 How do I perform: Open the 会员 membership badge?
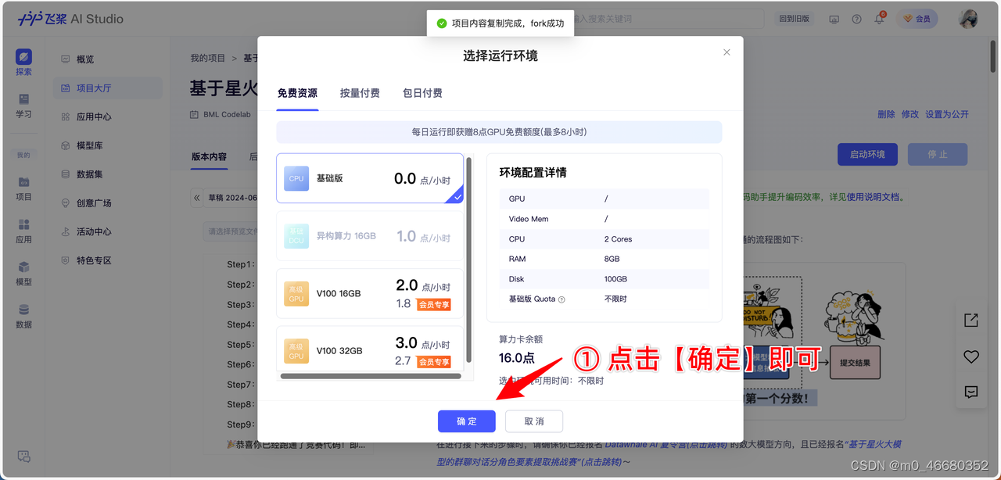[x=917, y=18]
